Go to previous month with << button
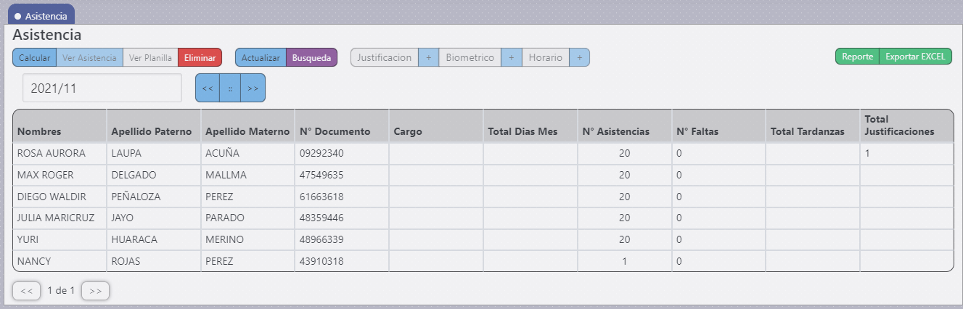963x309 pixels. point(207,88)
